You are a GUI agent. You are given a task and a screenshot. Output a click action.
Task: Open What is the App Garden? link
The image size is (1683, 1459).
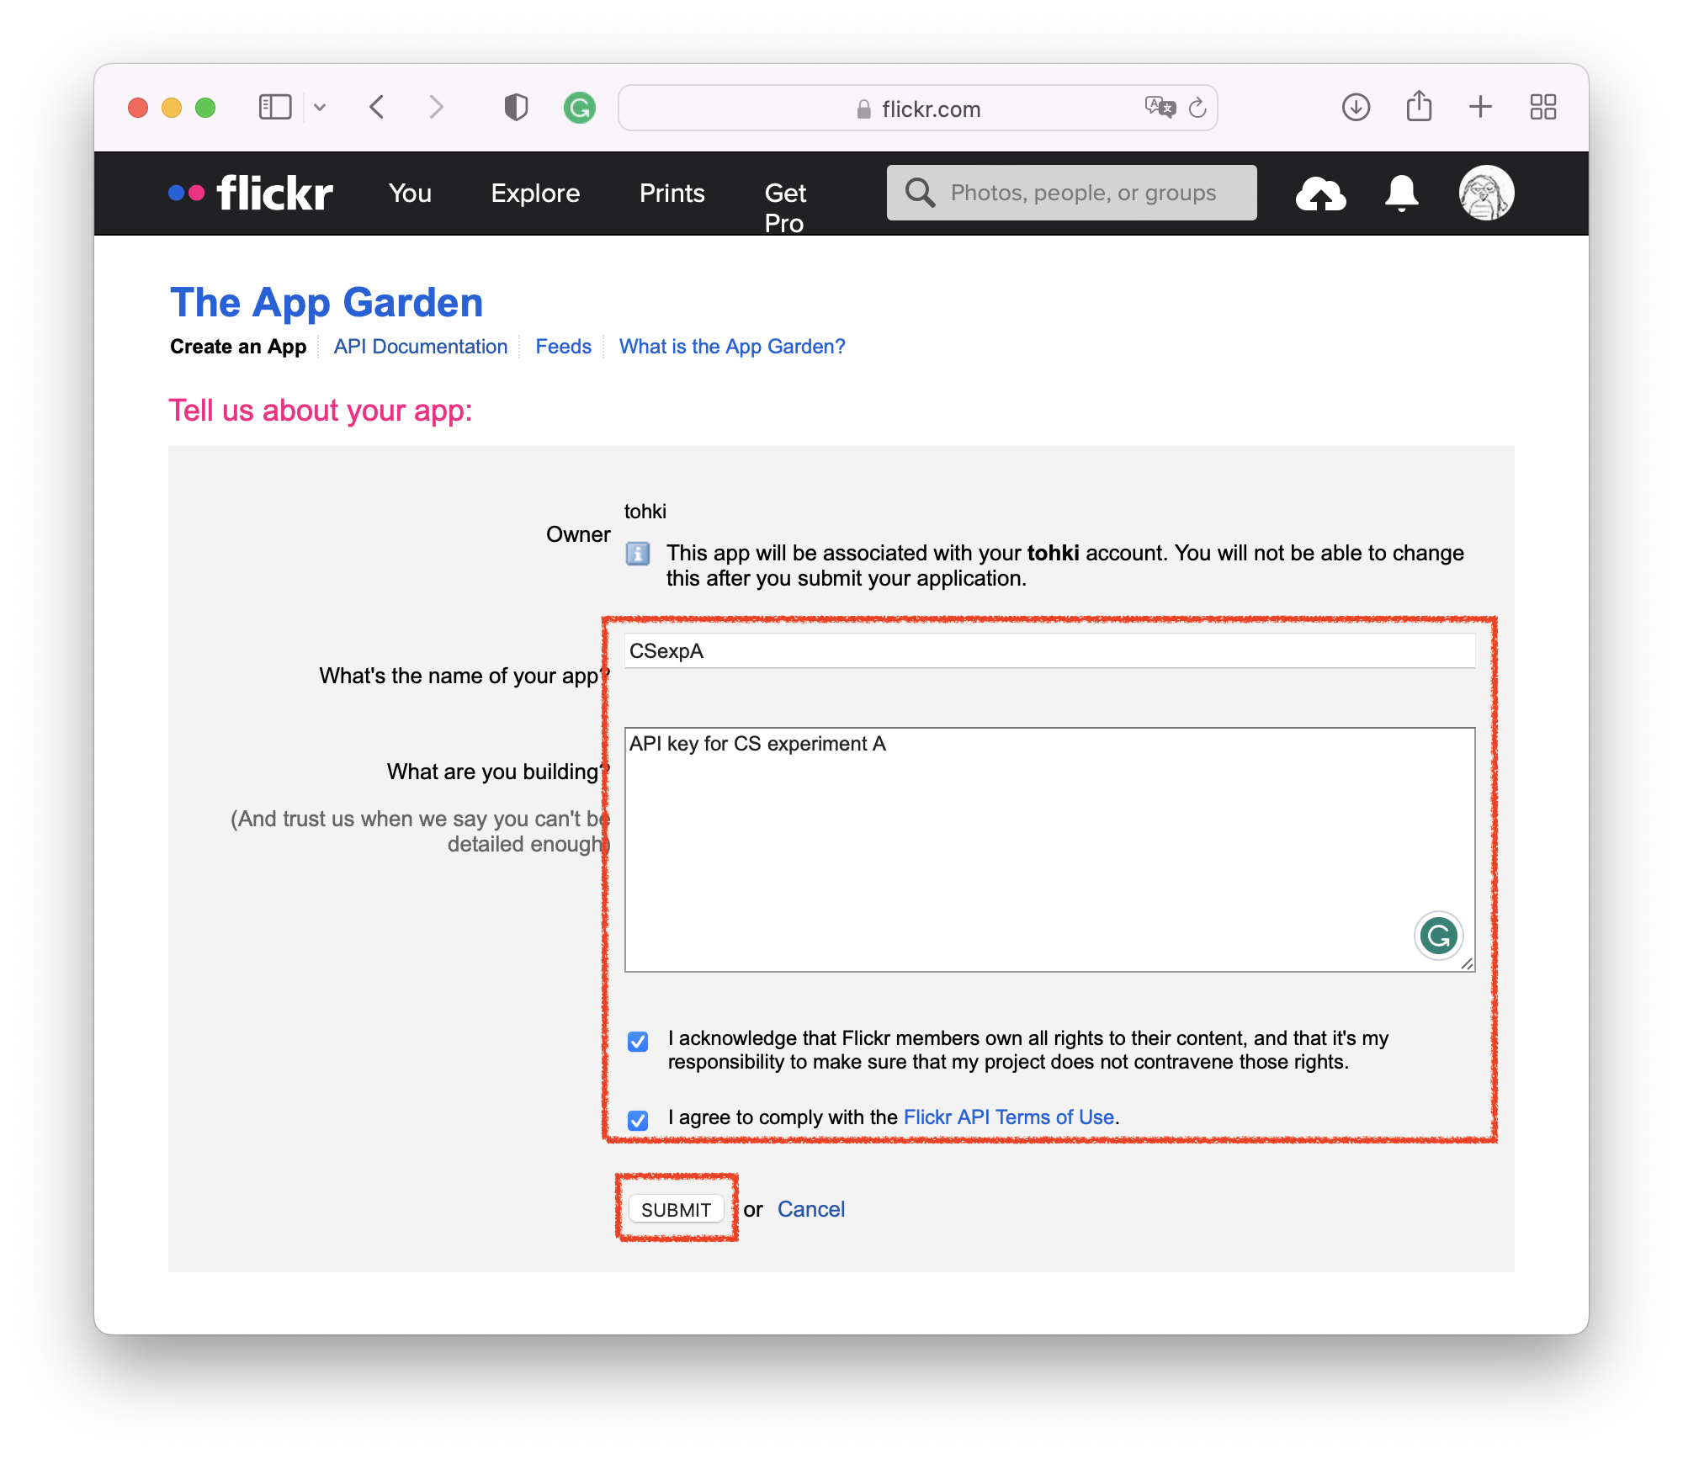pos(732,347)
